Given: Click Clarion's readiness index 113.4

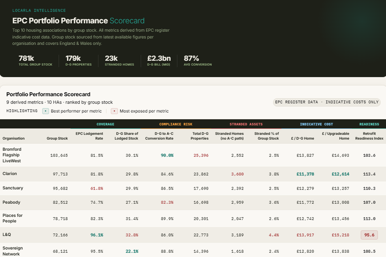Looking at the screenshot, I should point(369,174).
